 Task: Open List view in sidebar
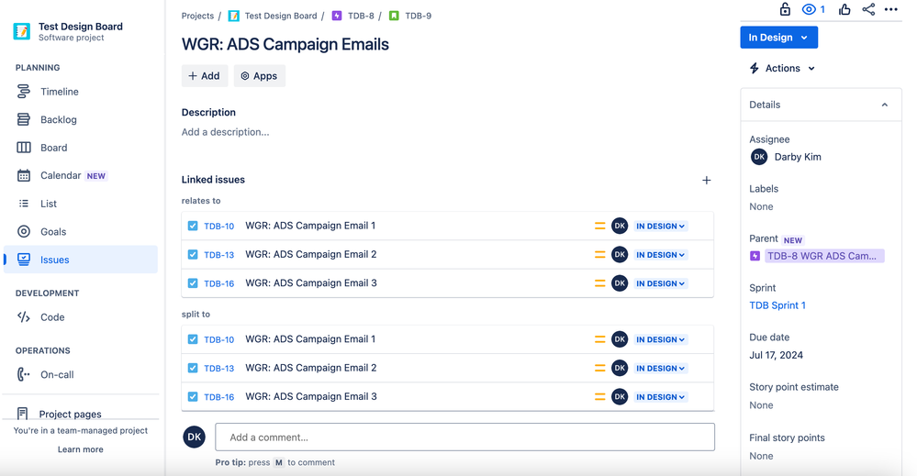coord(81,204)
